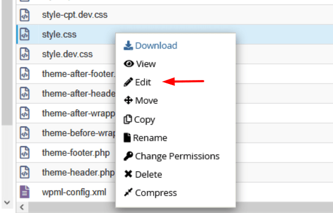
Task: Click the eye icon beside View
Action: (x=129, y=64)
